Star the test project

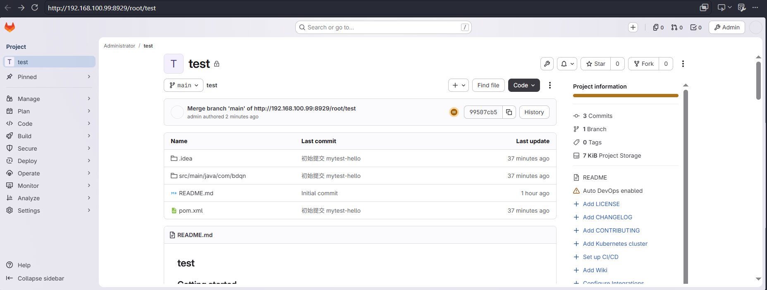(596, 64)
